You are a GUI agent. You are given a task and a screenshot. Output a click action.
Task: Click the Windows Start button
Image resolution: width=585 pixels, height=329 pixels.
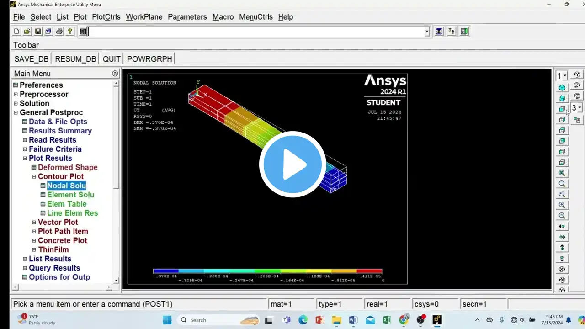tap(167, 320)
